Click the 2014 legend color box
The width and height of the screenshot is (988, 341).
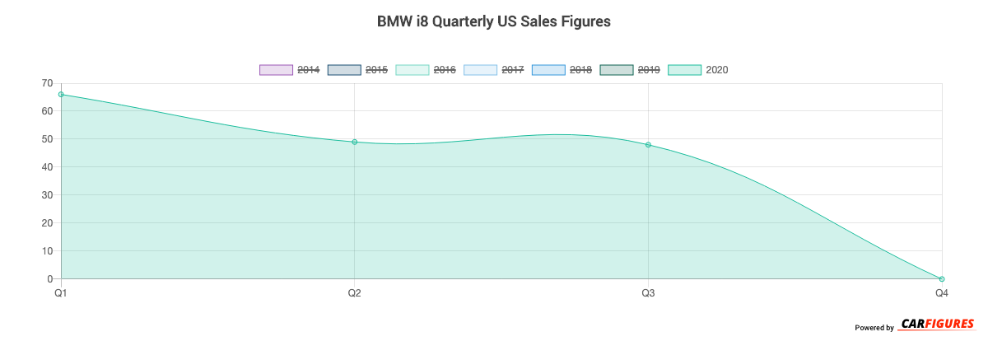276,70
